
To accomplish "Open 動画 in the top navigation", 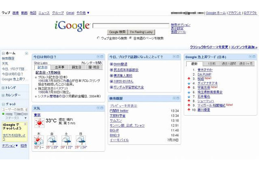I will [x=24, y=13].
